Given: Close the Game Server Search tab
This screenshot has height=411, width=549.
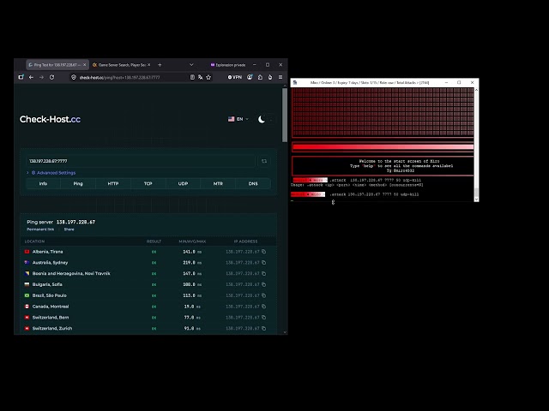Looking at the screenshot, I should 148,65.
